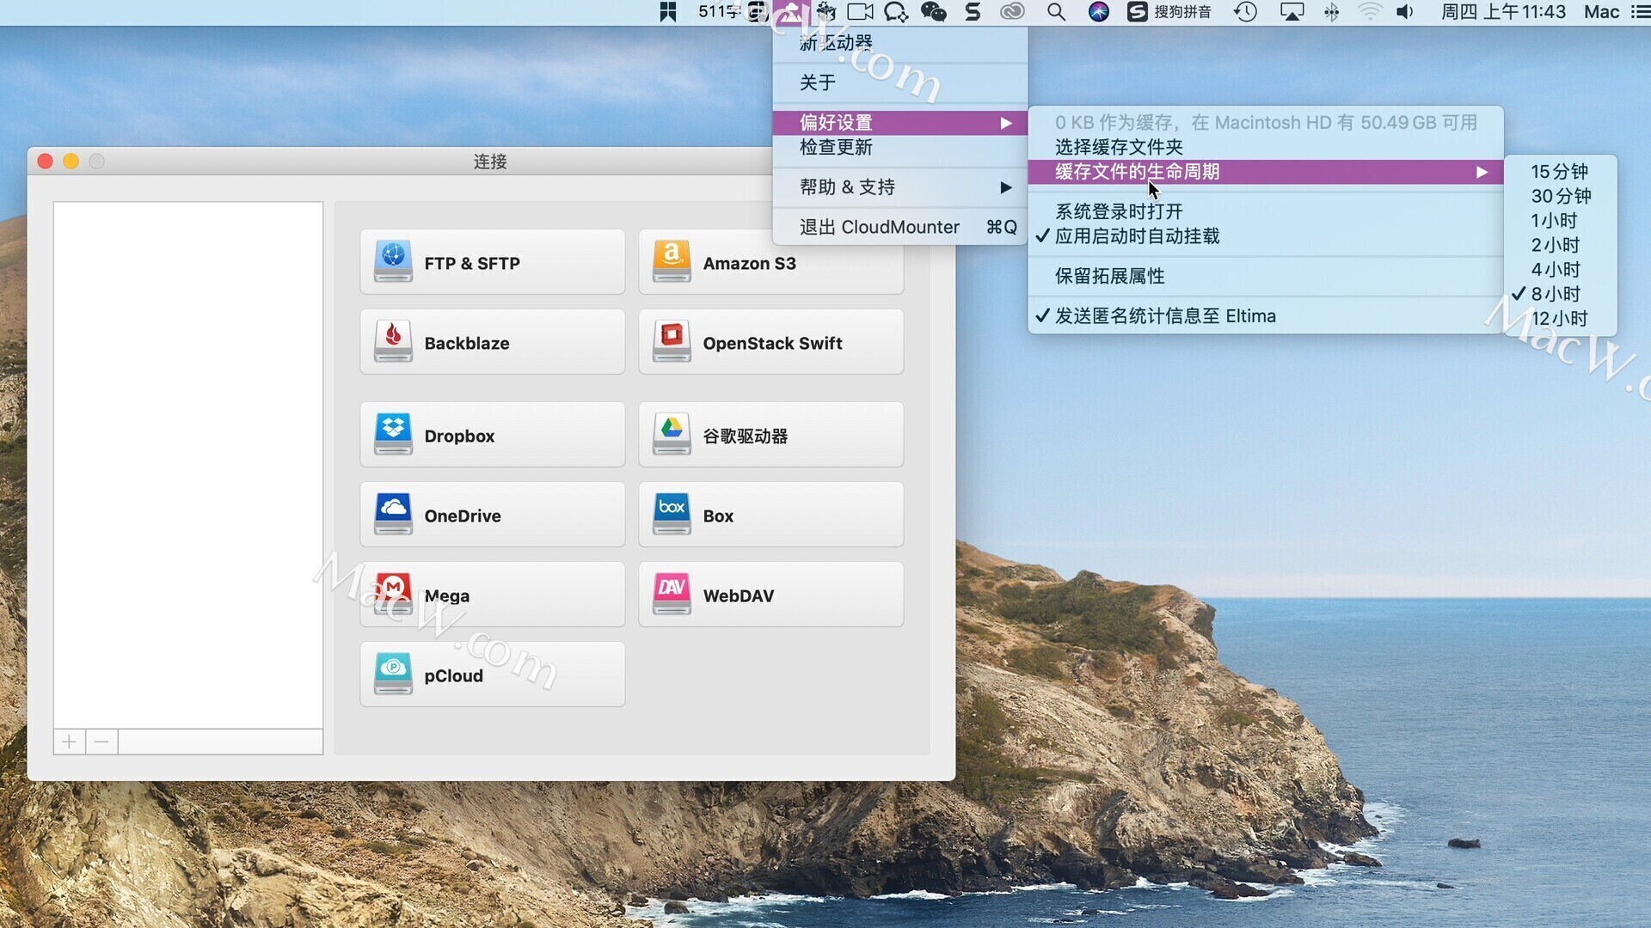1651x928 pixels.
Task: Toggle 应用启动时自动挂载 option
Action: 1266,236
